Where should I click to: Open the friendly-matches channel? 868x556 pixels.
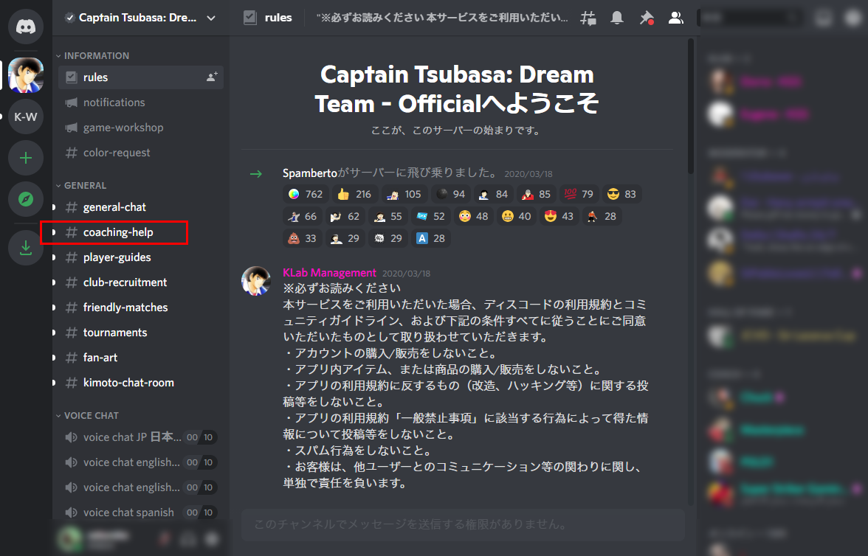[x=140, y=307]
